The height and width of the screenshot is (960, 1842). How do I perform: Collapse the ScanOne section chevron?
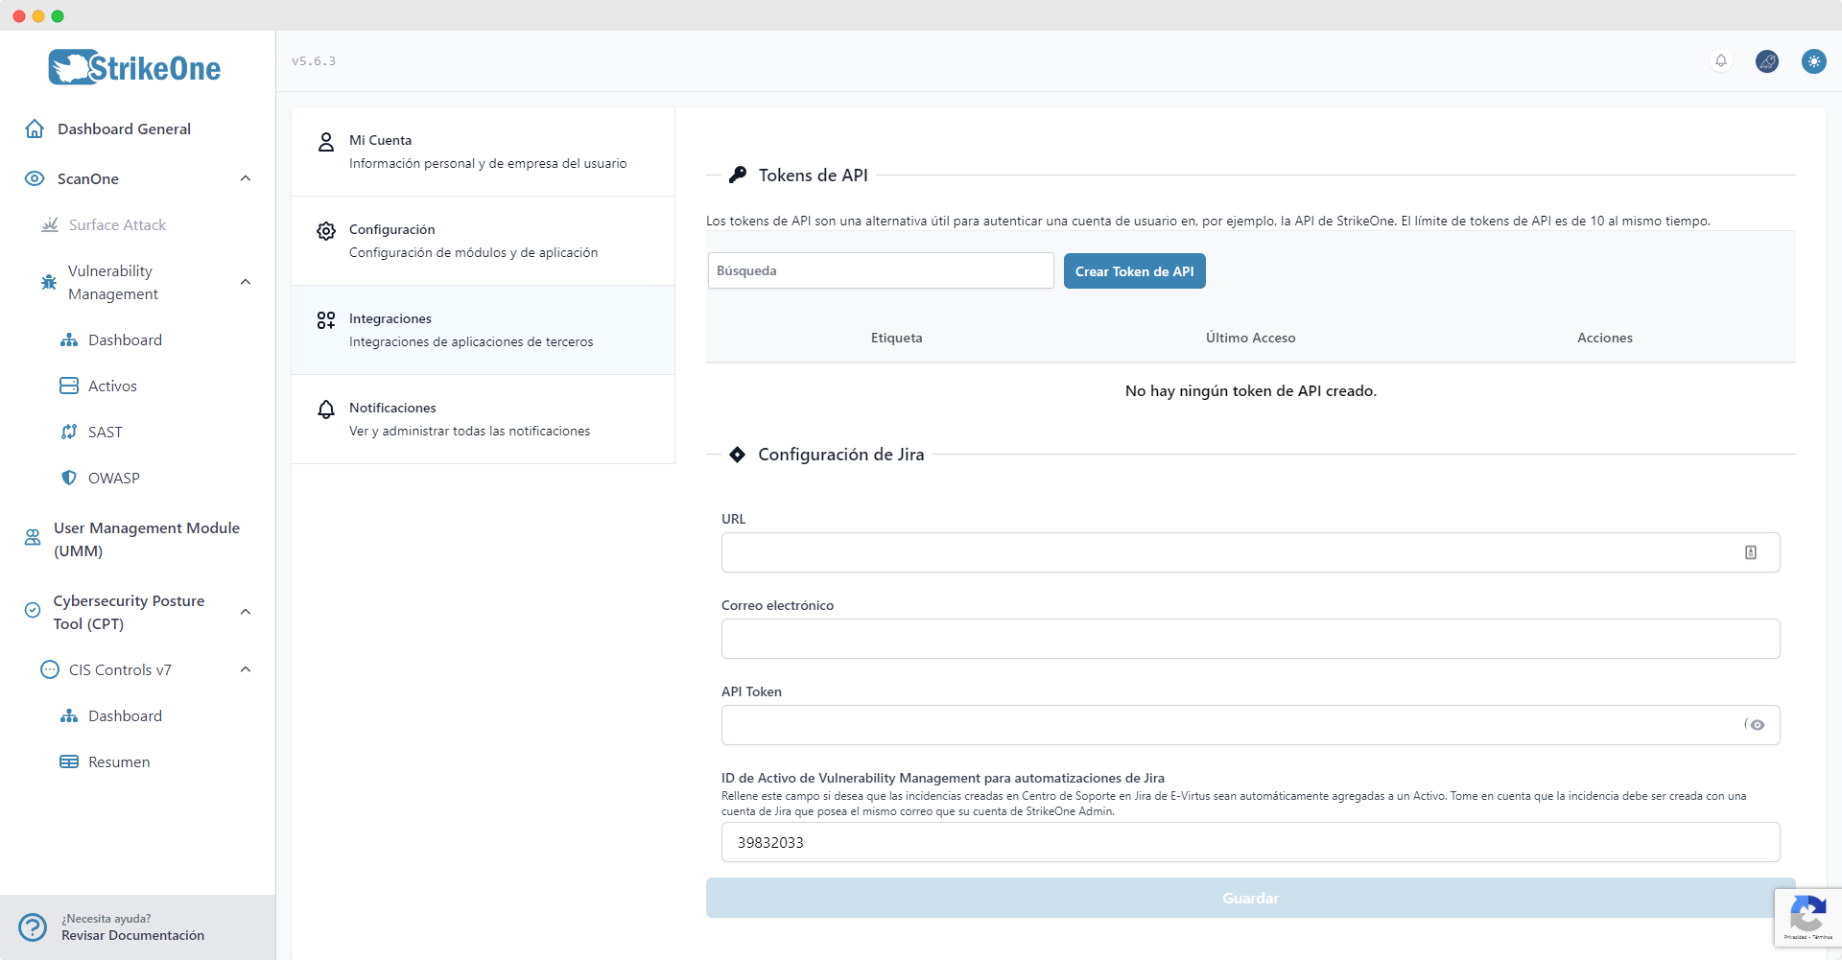[246, 178]
